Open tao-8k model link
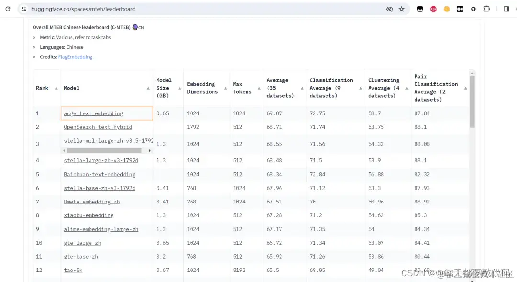This screenshot has width=517, height=282. click(x=73, y=270)
